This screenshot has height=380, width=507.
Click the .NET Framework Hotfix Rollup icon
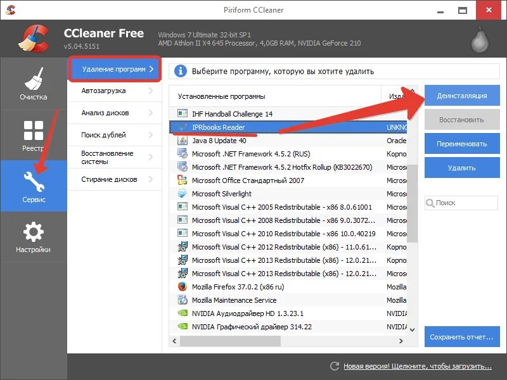point(183,167)
